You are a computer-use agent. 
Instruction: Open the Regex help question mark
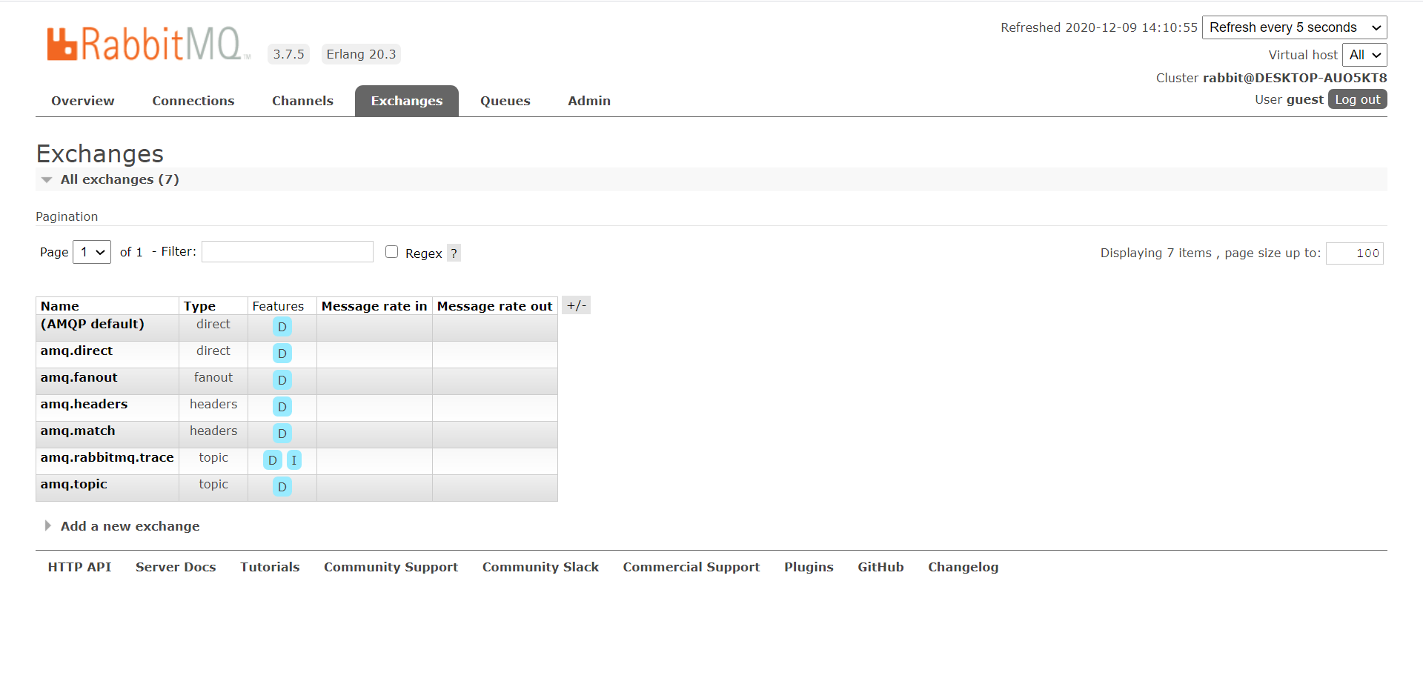pos(454,253)
